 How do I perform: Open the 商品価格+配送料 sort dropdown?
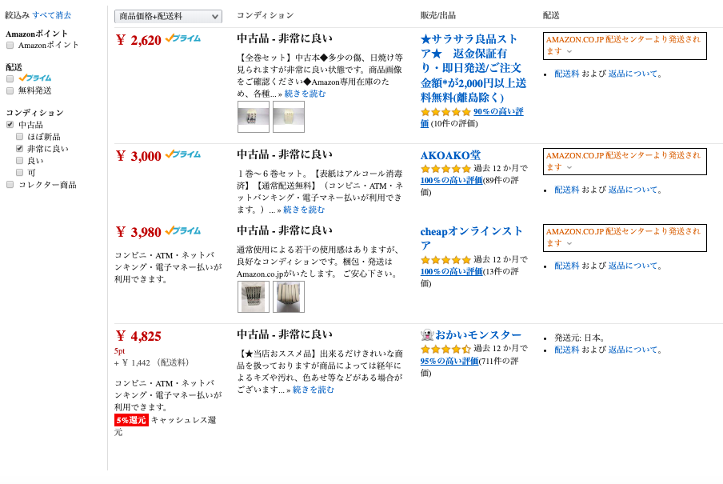tap(168, 16)
